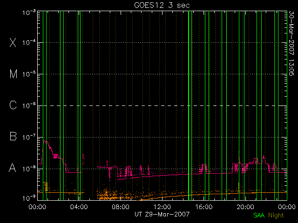Click the 20:00 time axis label
The image size is (298, 223).
pyautogui.click(x=245, y=206)
